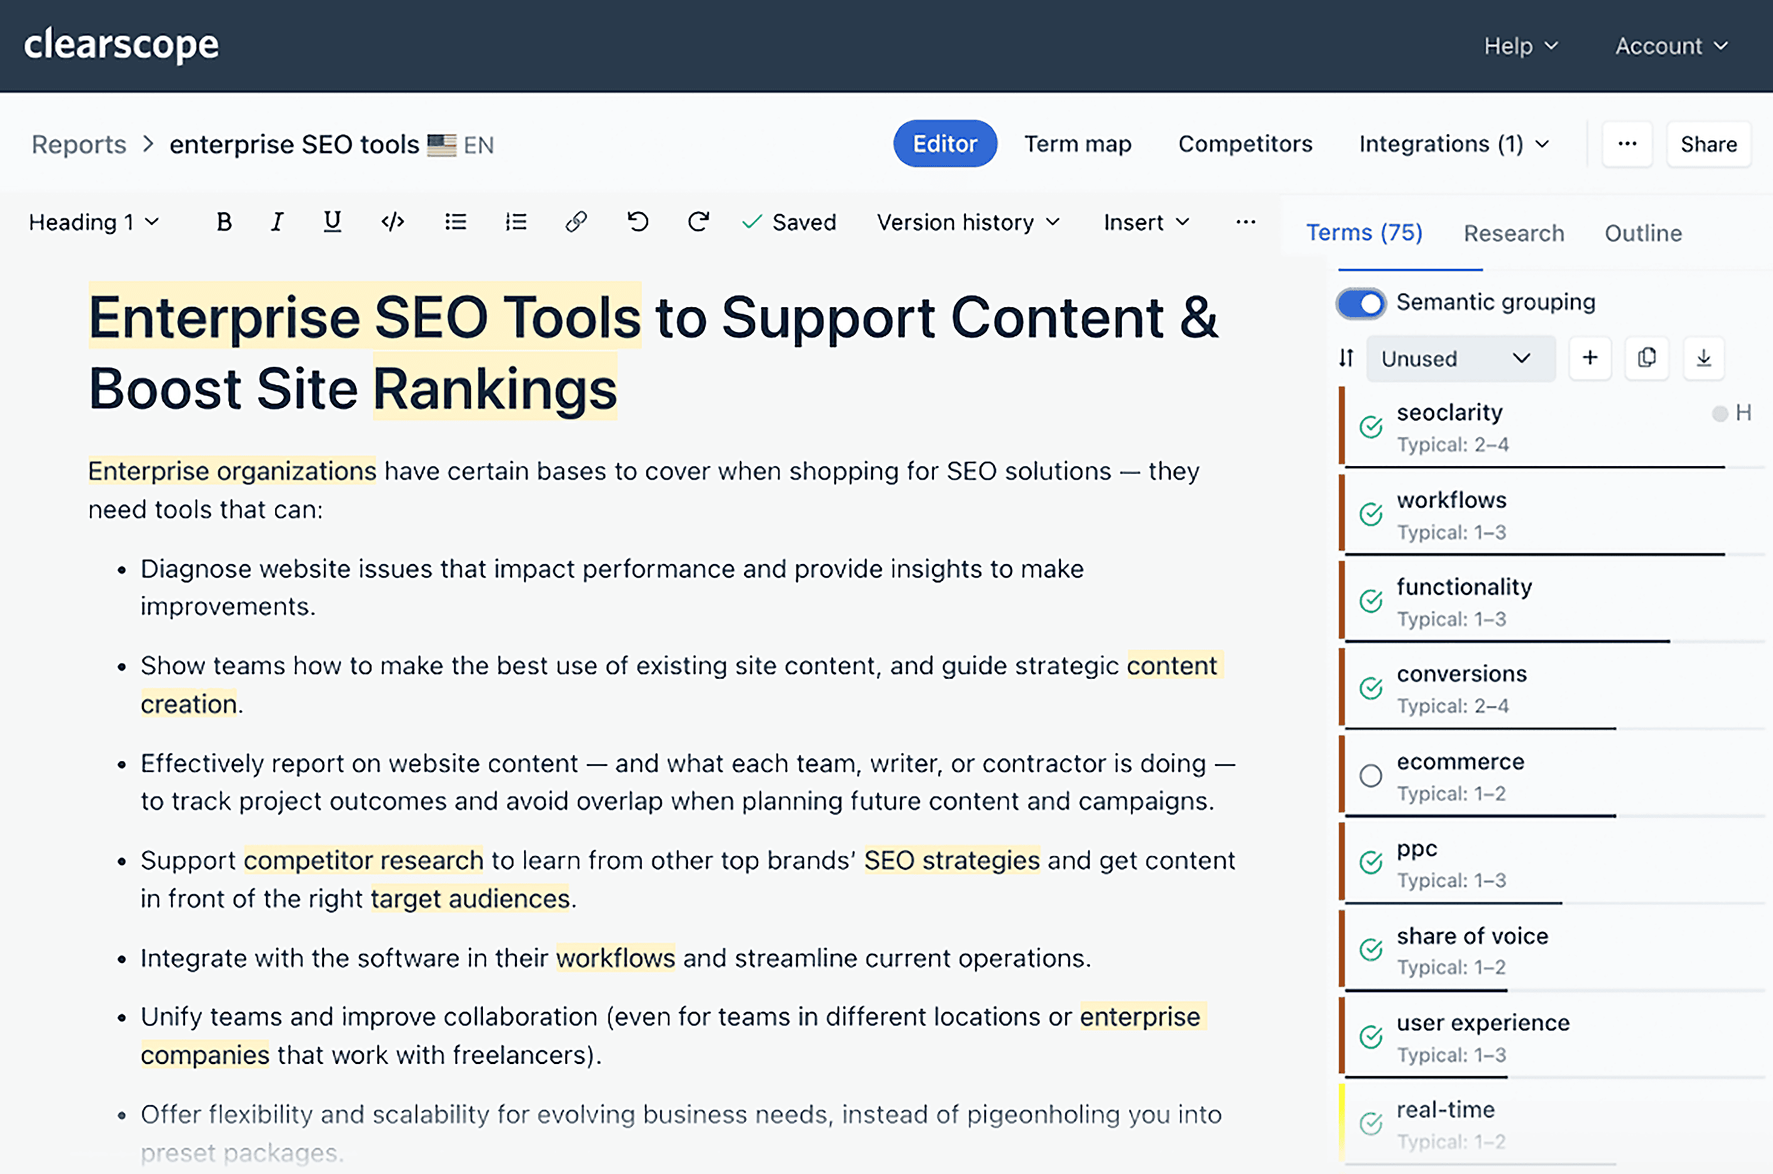1773x1174 pixels.
Task: Download the terms report
Action: (x=1703, y=358)
